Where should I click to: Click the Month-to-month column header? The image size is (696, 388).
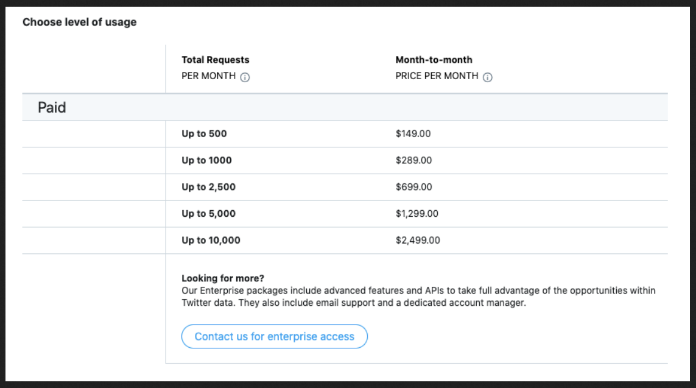click(x=434, y=60)
